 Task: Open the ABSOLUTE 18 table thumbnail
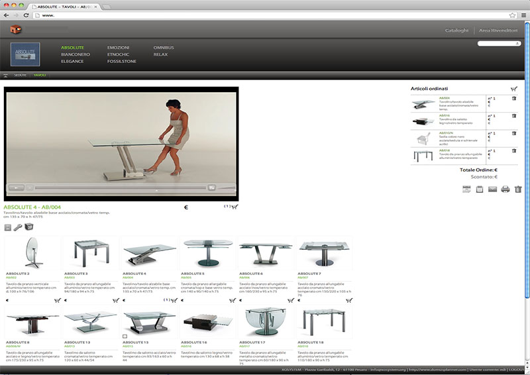click(324, 322)
